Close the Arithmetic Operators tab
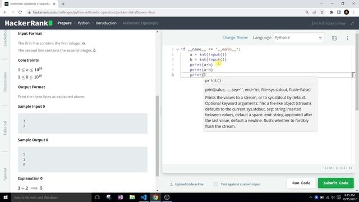This screenshot has height=202, width=359. pos(54,4)
